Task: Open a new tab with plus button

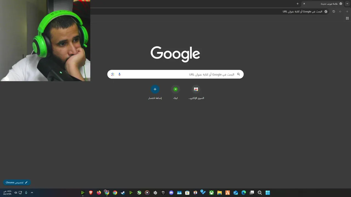Action: 298,4
